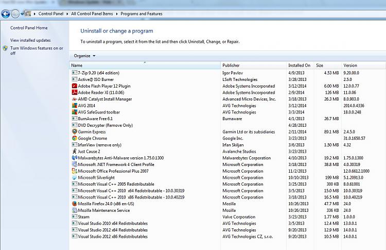Click the 199 MB size value
386x250 pixels.
click(x=332, y=177)
